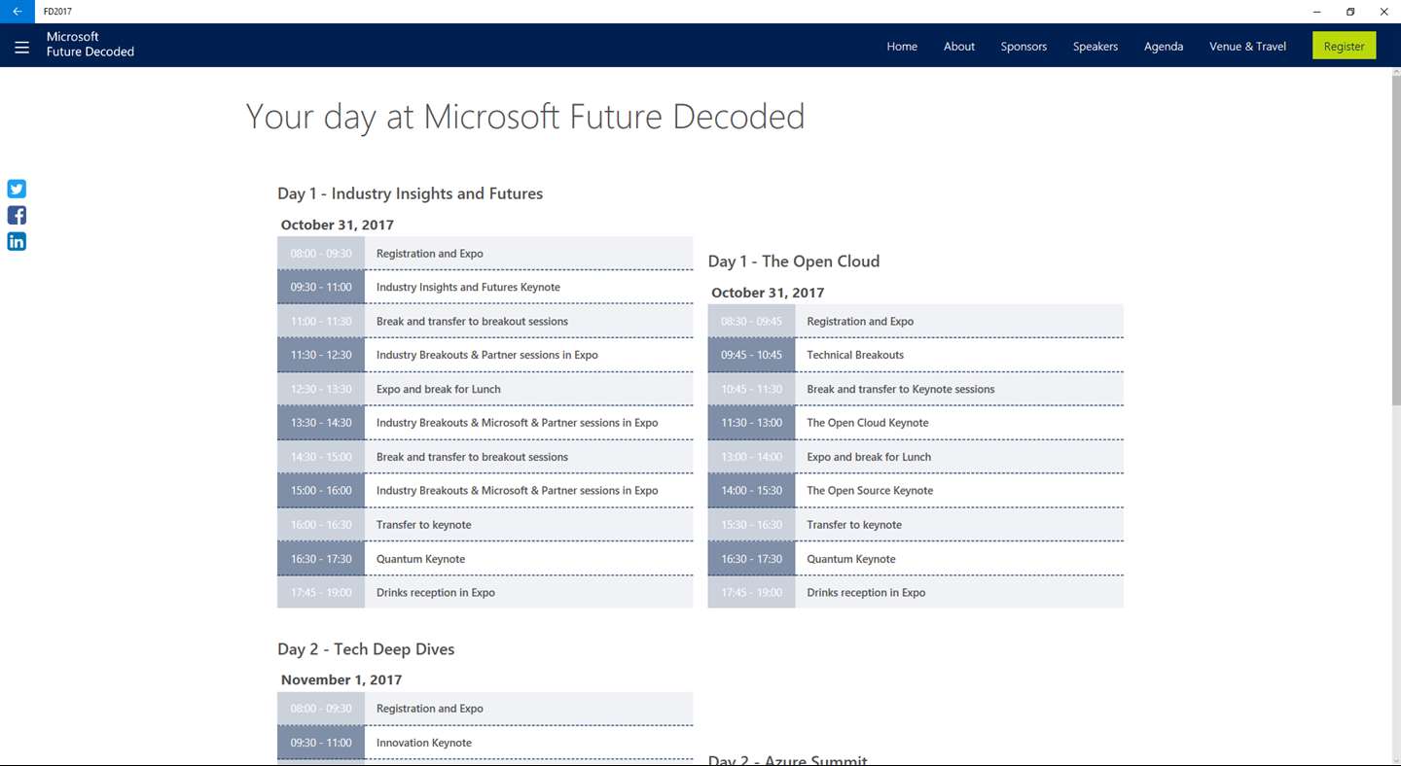The height and width of the screenshot is (766, 1401).
Task: Open the Agenda menu item
Action: (x=1163, y=47)
